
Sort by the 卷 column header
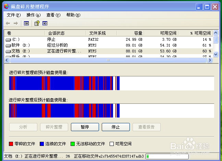tap(24, 33)
